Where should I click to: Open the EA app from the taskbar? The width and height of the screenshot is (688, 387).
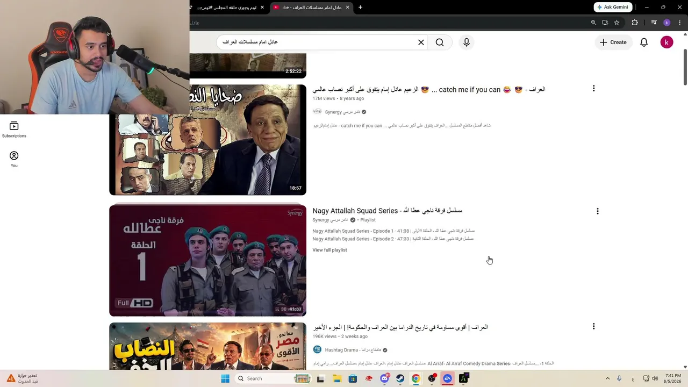(x=448, y=378)
